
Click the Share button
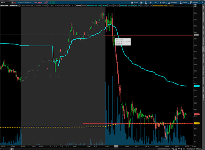134,2
